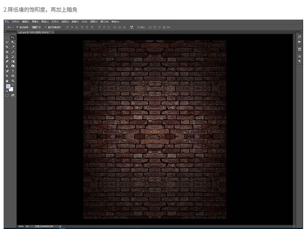The image size is (305, 229).
Task: Toggle the 自动选择 (Auto-Select) checkbox
Action: 17,27
